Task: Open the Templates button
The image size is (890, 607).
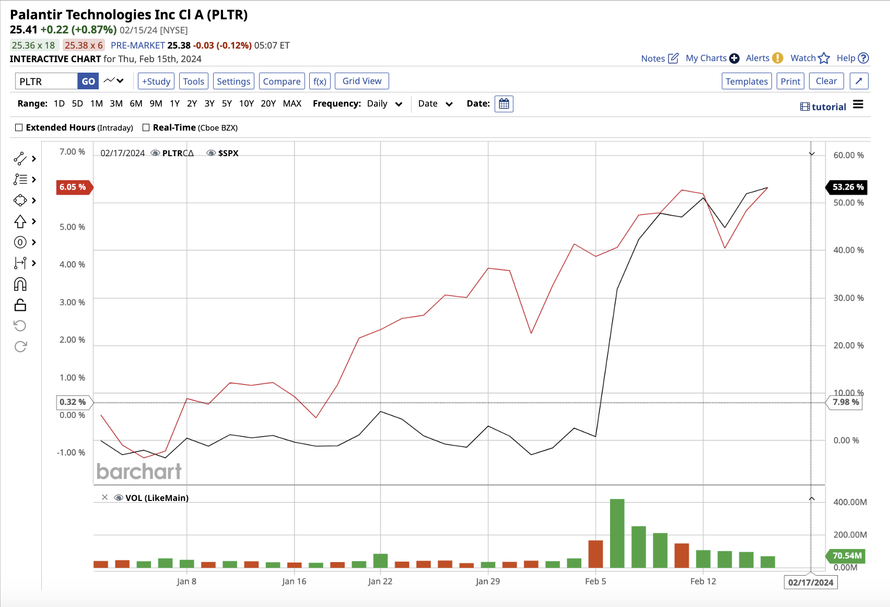Action: [746, 81]
